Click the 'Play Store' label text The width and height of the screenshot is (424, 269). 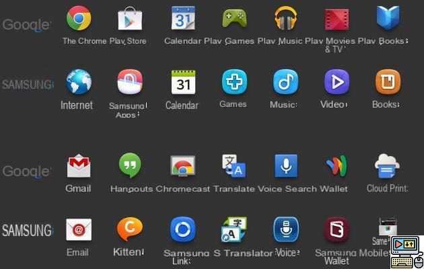click(x=128, y=41)
